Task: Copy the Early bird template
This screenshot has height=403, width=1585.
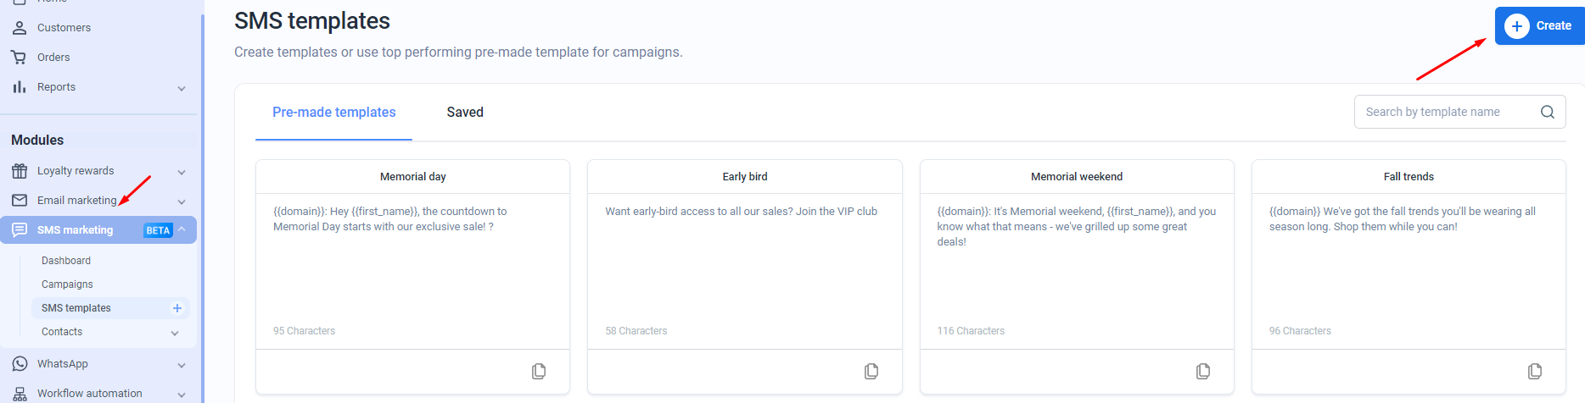Action: click(871, 372)
